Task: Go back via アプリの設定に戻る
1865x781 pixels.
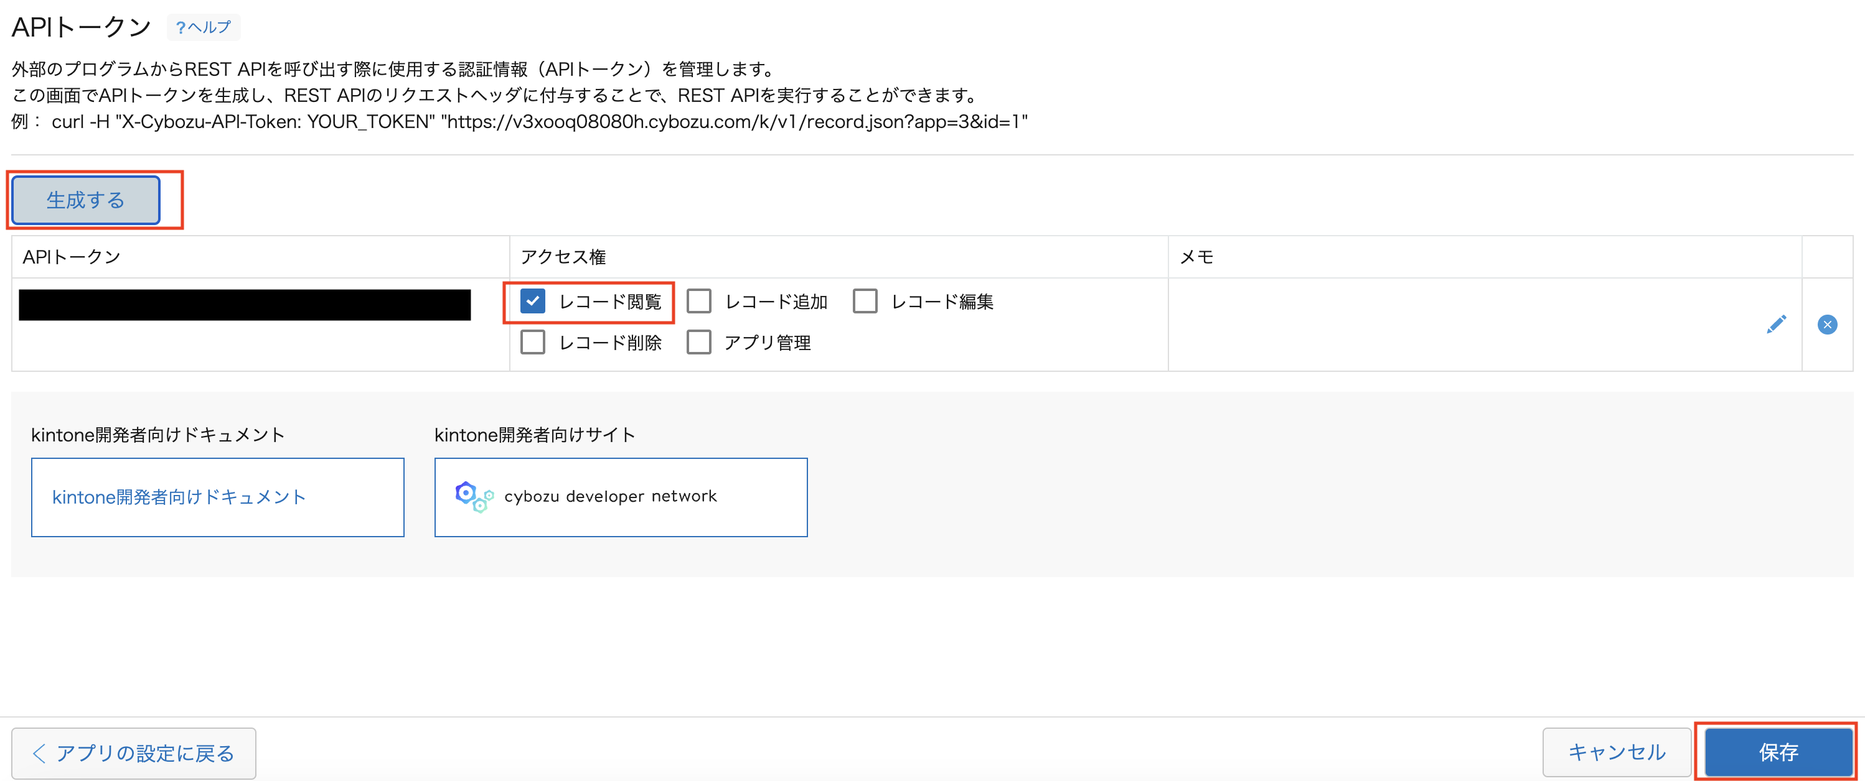Action: coord(134,753)
